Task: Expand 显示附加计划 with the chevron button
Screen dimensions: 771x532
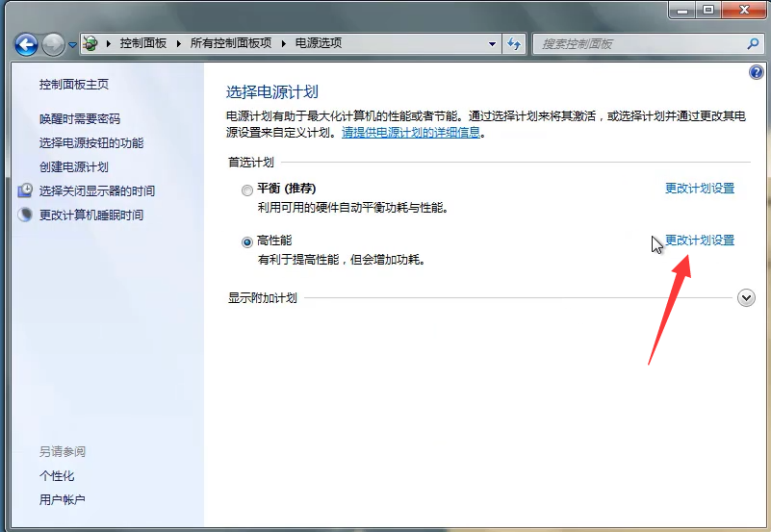Action: point(746,298)
